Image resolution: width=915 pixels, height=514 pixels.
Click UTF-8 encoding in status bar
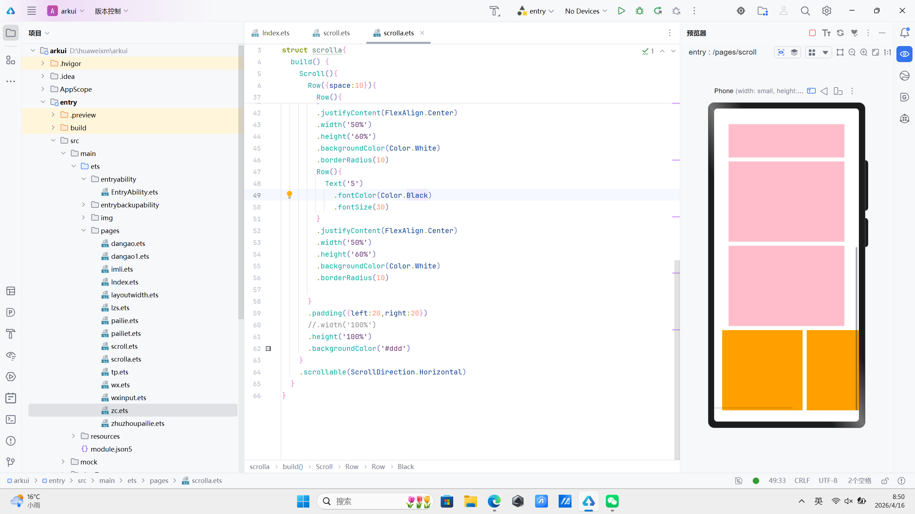tap(828, 480)
